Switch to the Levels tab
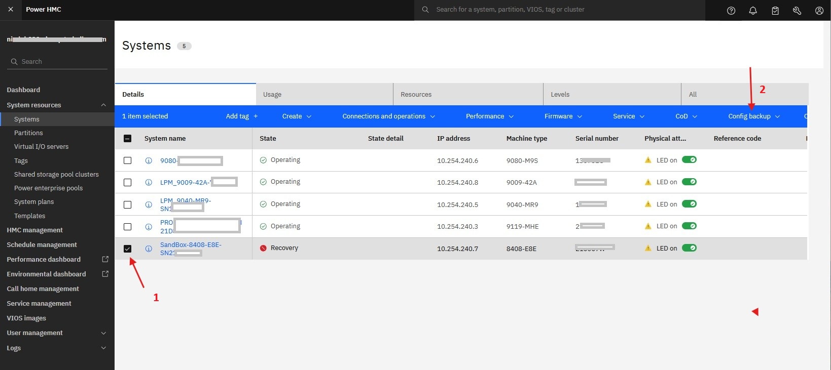831x370 pixels. click(612, 94)
